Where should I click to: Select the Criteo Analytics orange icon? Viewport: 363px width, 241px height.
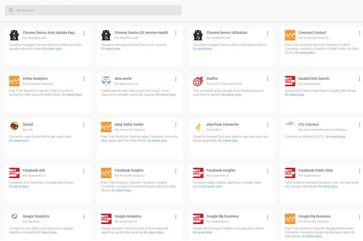(x=15, y=81)
